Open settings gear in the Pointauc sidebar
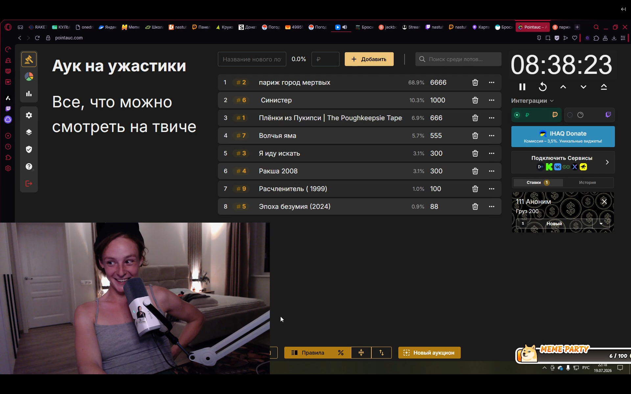Image resolution: width=631 pixels, height=394 pixels. click(x=29, y=115)
